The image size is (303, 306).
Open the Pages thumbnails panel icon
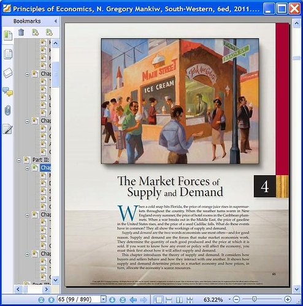point(8,54)
